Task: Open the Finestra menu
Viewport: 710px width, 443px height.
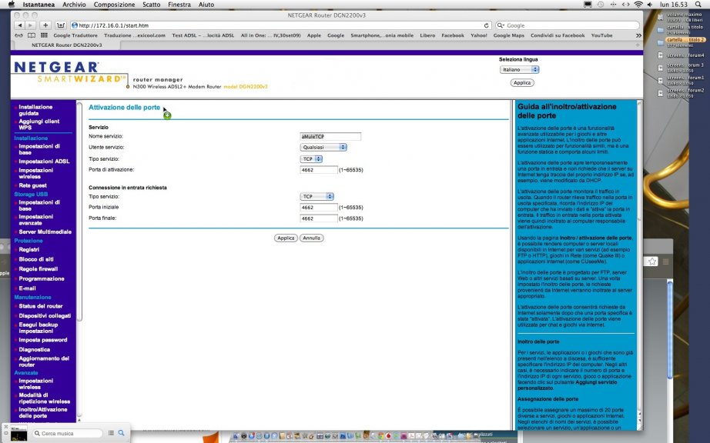Action: pyautogui.click(x=179, y=5)
